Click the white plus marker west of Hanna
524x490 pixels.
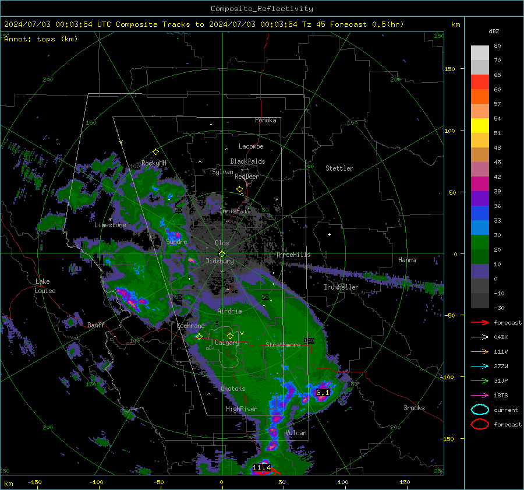pos(329,234)
